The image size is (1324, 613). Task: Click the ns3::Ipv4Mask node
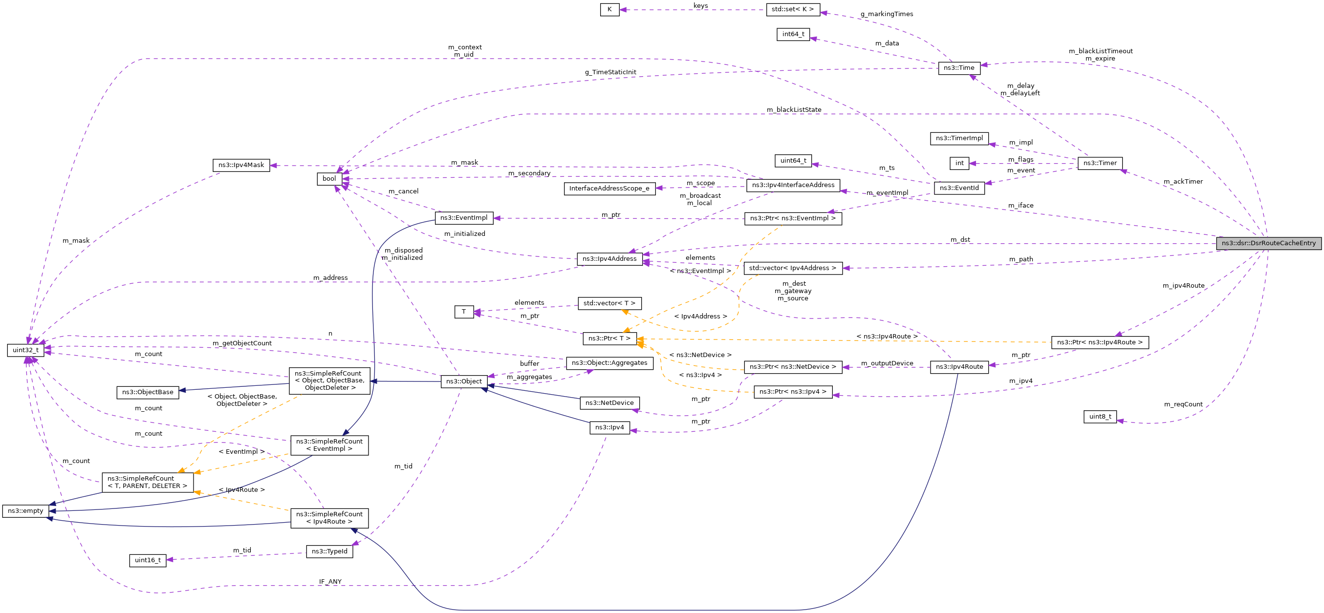[241, 166]
